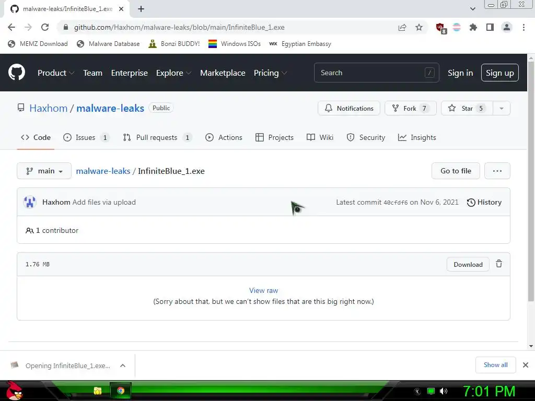The height and width of the screenshot is (401, 535).
Task: Expand the Product menu
Action: click(56, 73)
